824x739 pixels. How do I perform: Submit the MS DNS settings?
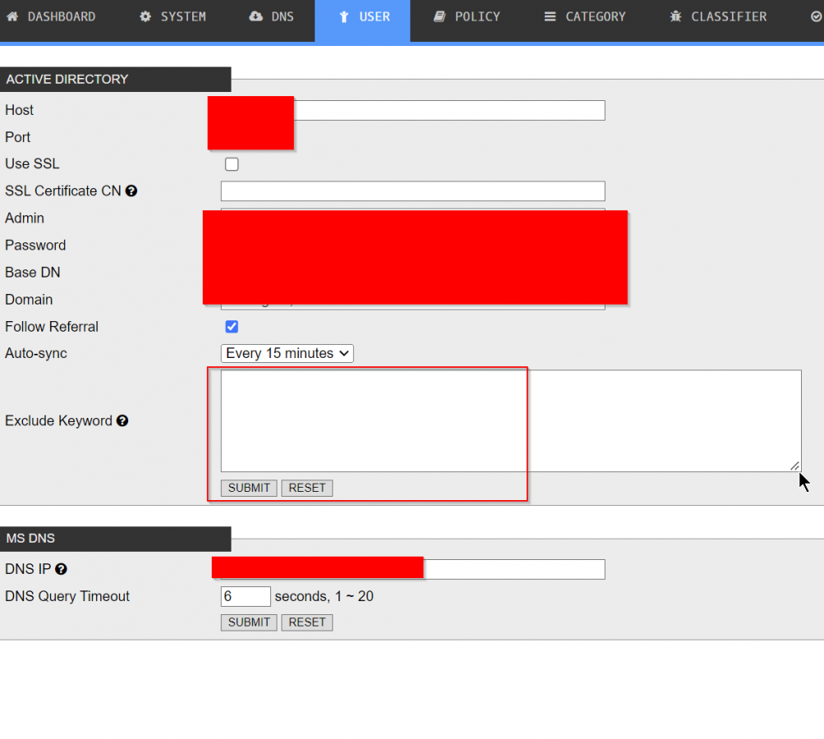pos(249,622)
